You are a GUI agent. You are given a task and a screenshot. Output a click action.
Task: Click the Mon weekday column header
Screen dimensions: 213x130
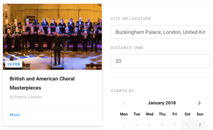coord(124,114)
